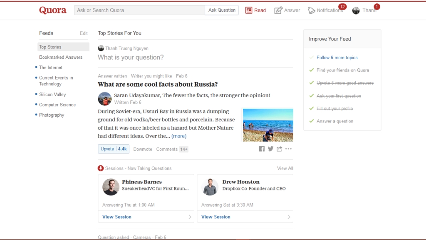Click the What is your question prompt
The height and width of the screenshot is (240, 426).
pos(131,57)
